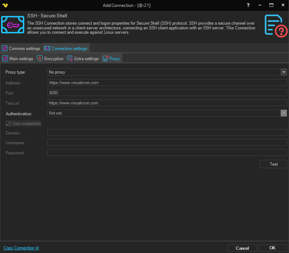The image size is (289, 253).
Task: Open the Authentication dropdown arrow
Action: tap(284, 113)
